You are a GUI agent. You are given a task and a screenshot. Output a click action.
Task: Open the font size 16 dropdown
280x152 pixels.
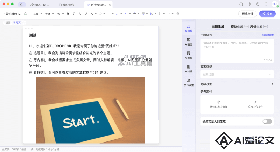[x=60, y=14]
